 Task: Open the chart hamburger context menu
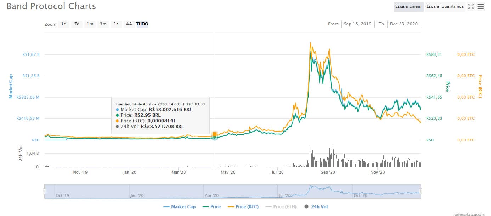tap(480, 6)
